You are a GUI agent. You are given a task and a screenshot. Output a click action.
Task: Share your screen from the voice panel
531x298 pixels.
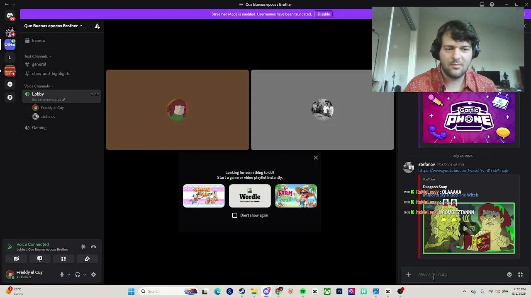pyautogui.click(x=40, y=259)
